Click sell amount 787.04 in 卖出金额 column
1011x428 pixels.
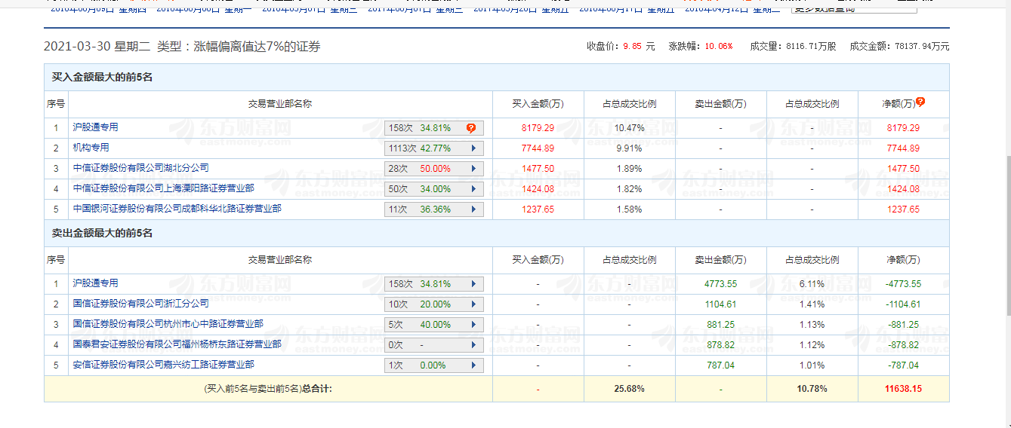pyautogui.click(x=720, y=365)
